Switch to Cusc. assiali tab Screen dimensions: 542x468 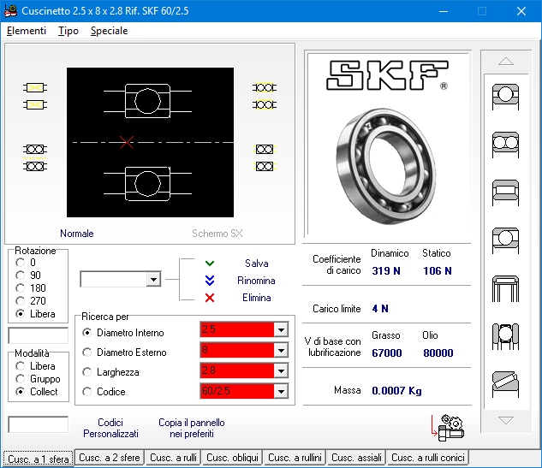[356, 458]
